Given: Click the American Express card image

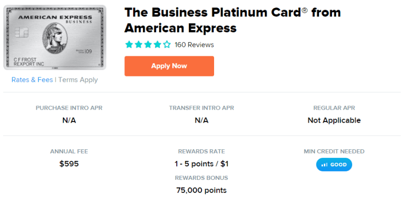Looking at the screenshot, I should pyautogui.click(x=55, y=37).
